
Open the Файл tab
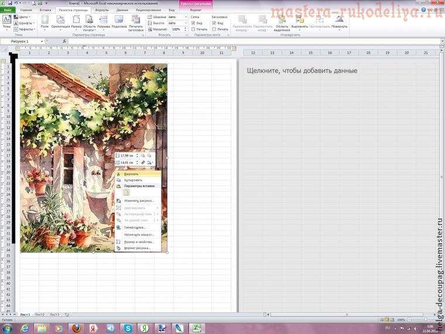[x=8, y=10]
